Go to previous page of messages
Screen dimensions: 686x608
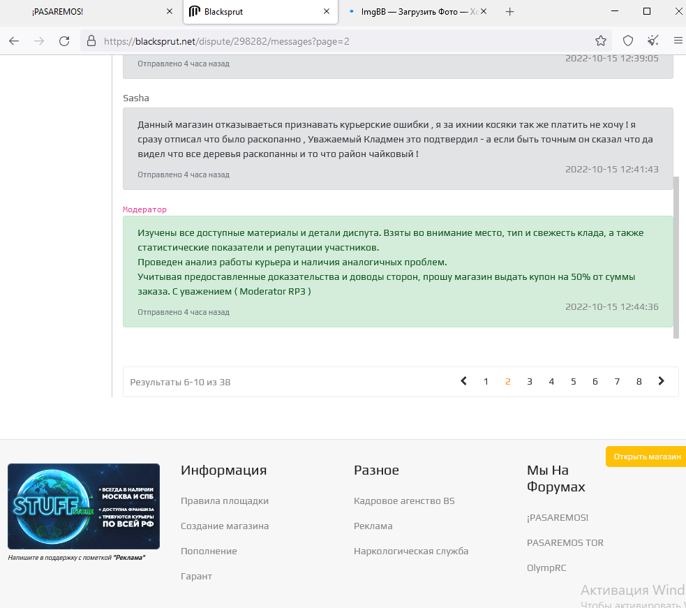pos(464,381)
